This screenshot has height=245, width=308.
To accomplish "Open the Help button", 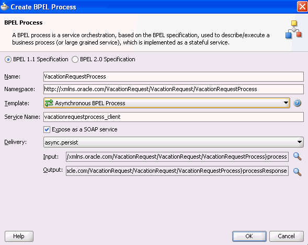I will [19, 236].
